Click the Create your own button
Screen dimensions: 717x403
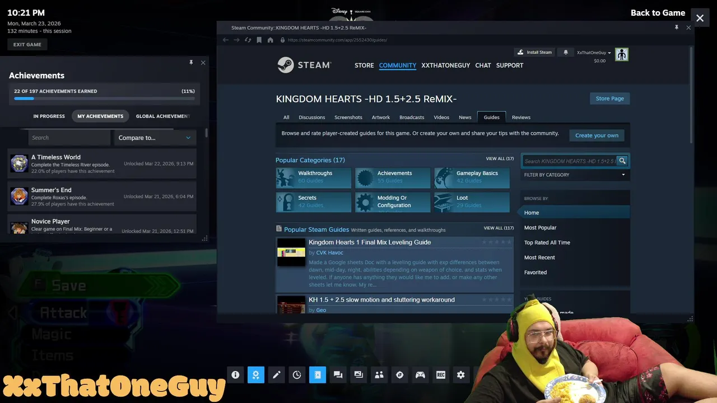click(597, 135)
